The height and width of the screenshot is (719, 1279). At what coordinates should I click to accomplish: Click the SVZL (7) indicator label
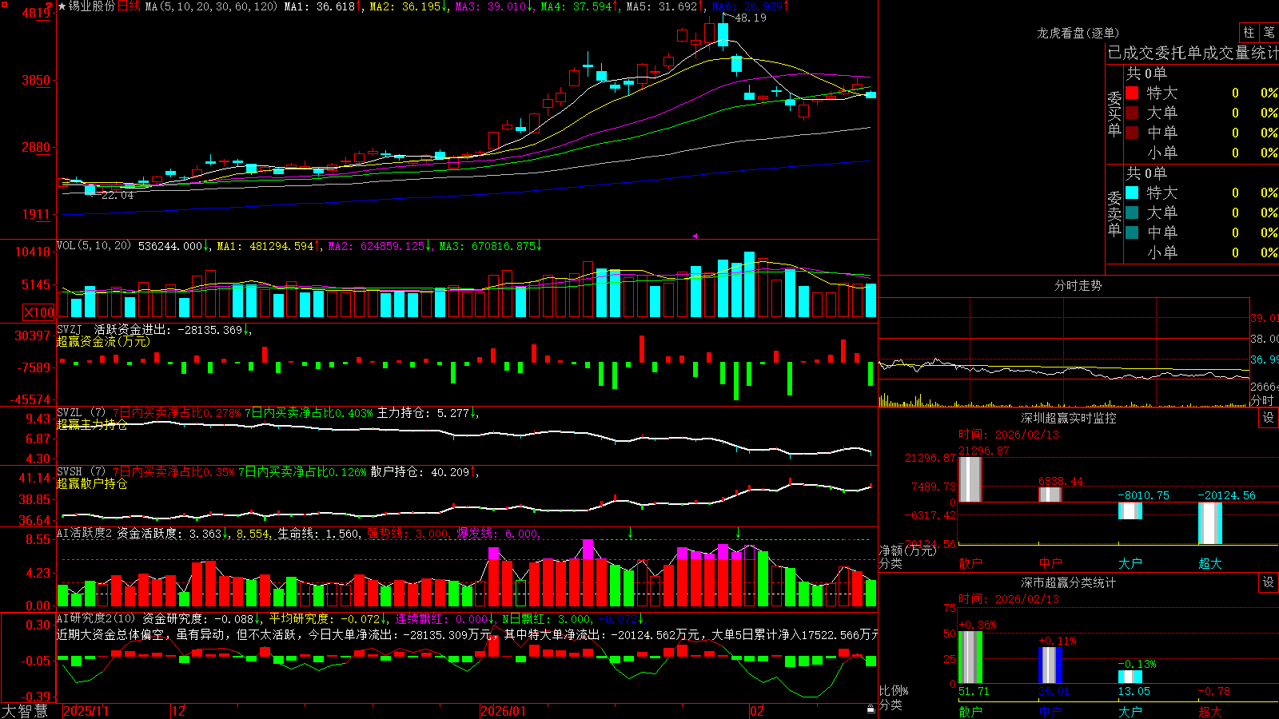pos(81,413)
